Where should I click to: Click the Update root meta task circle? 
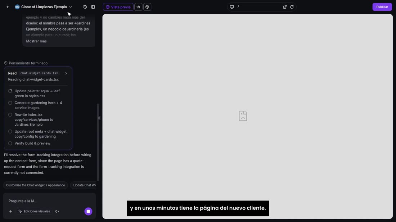coord(10,131)
